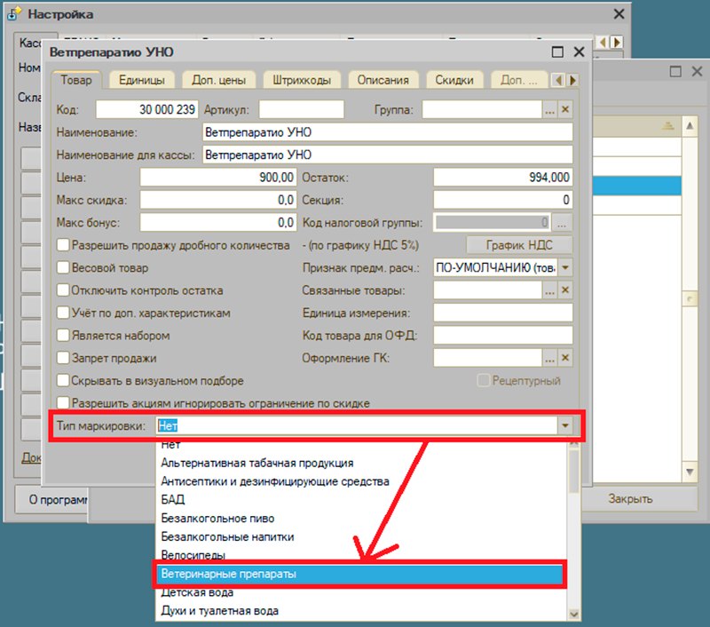
Task: Close the Ветпрепарато УНО dialog
Action: pyautogui.click(x=579, y=52)
